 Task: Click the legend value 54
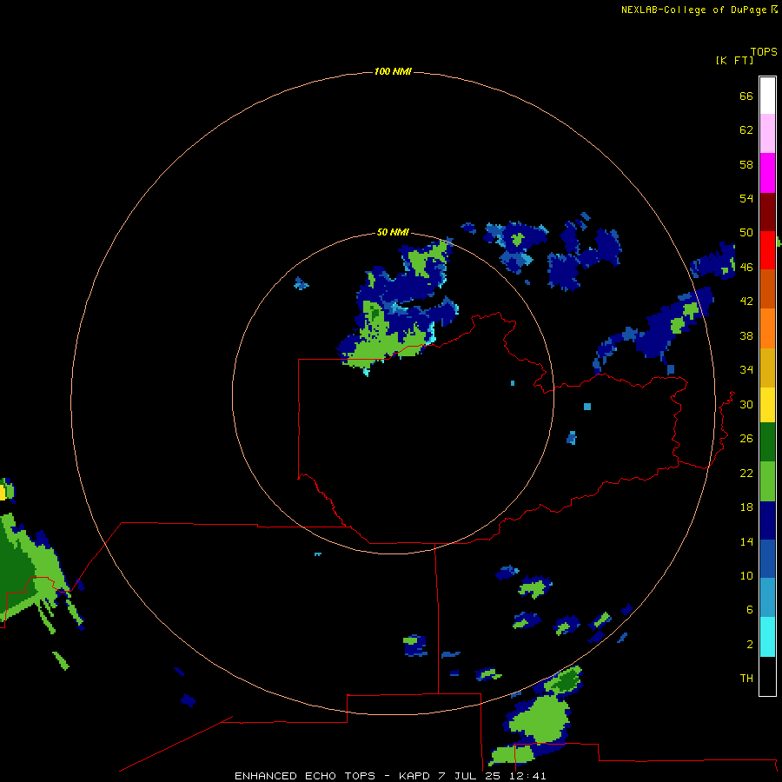(746, 198)
